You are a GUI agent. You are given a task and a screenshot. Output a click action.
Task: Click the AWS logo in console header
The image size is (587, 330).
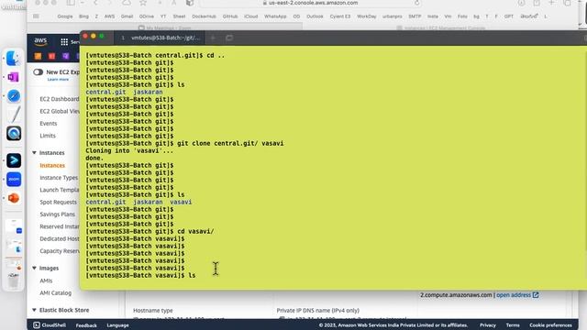[40, 40]
